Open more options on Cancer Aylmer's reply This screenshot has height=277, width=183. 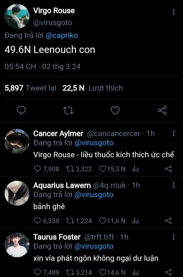pos(174,134)
